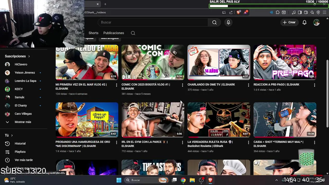Open Yeison Jimenez subscription channel

click(24, 73)
